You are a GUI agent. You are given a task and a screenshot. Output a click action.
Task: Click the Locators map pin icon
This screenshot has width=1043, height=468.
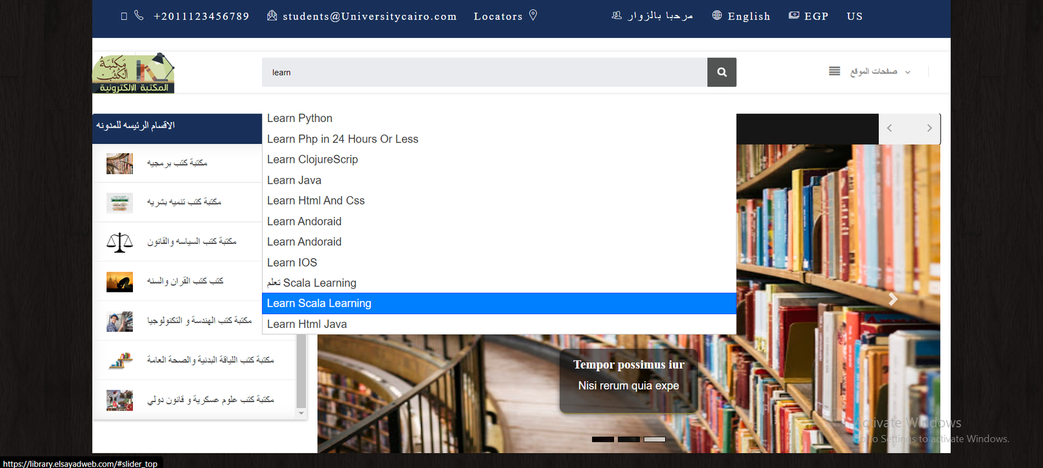click(533, 15)
